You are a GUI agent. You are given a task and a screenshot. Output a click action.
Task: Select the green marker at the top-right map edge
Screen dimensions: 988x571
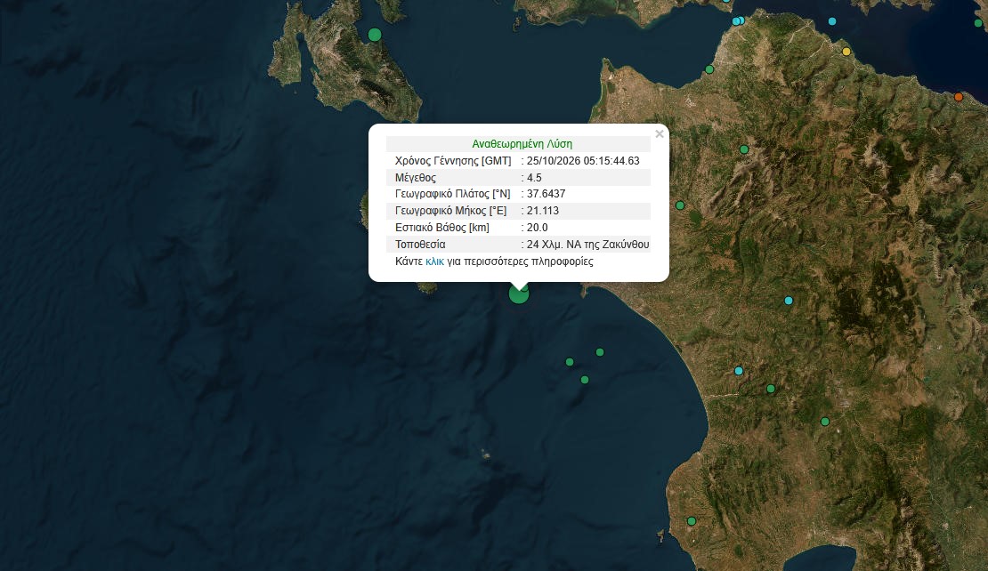[x=978, y=23]
